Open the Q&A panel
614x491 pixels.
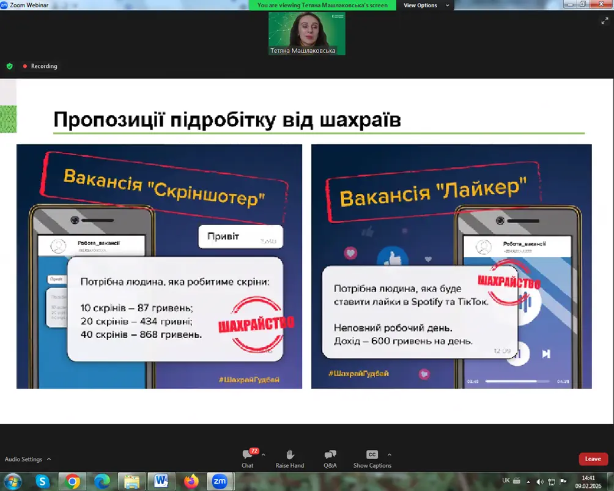coord(330,458)
